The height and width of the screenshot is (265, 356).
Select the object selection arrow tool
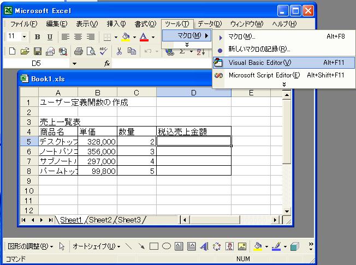(62, 246)
